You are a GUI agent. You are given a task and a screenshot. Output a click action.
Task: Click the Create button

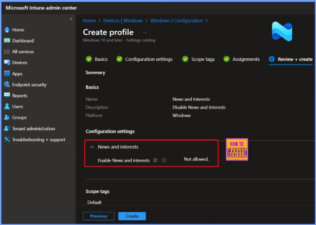[x=132, y=216]
